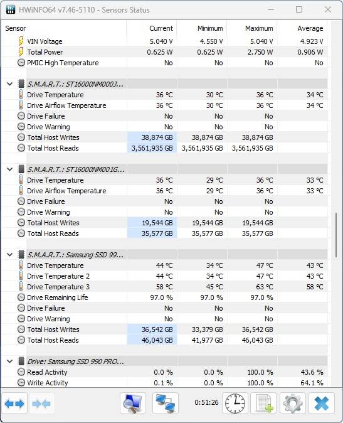Close sensors with the blue X icon
Screen dimensions: 343x423
tap(322, 404)
